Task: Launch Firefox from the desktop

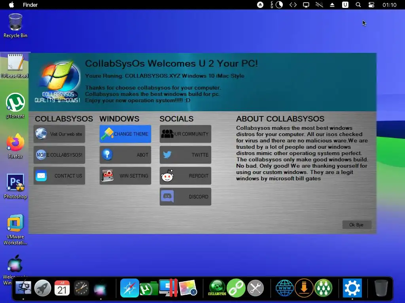Action: (15, 146)
